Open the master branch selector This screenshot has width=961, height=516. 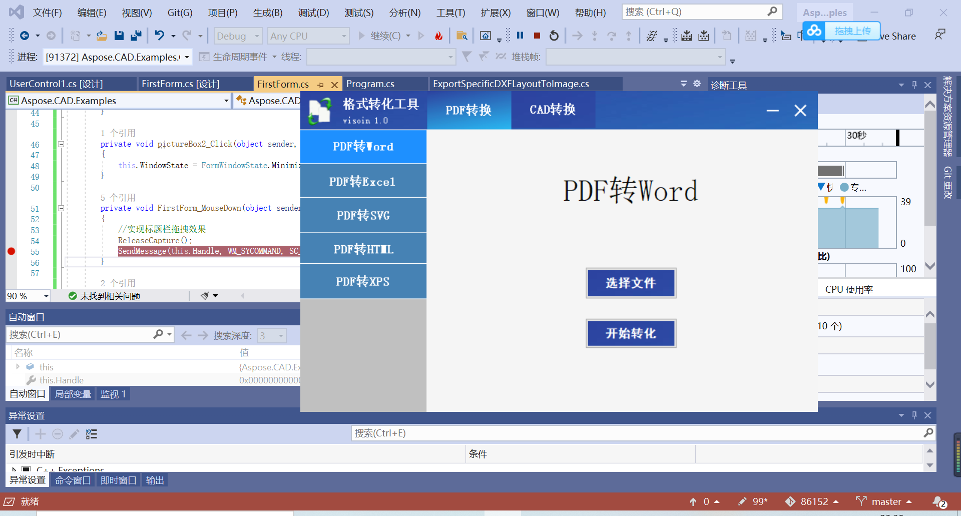click(884, 501)
